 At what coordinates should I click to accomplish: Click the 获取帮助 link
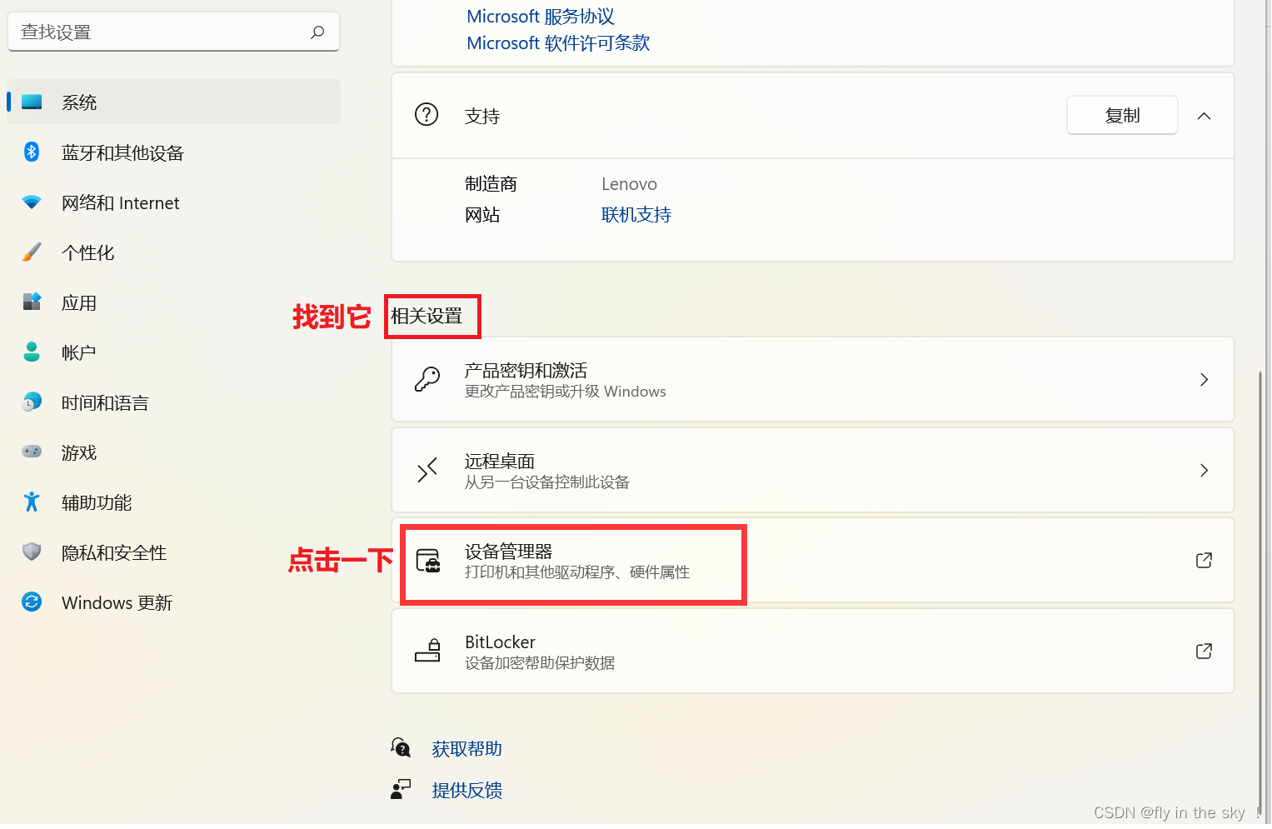(467, 749)
